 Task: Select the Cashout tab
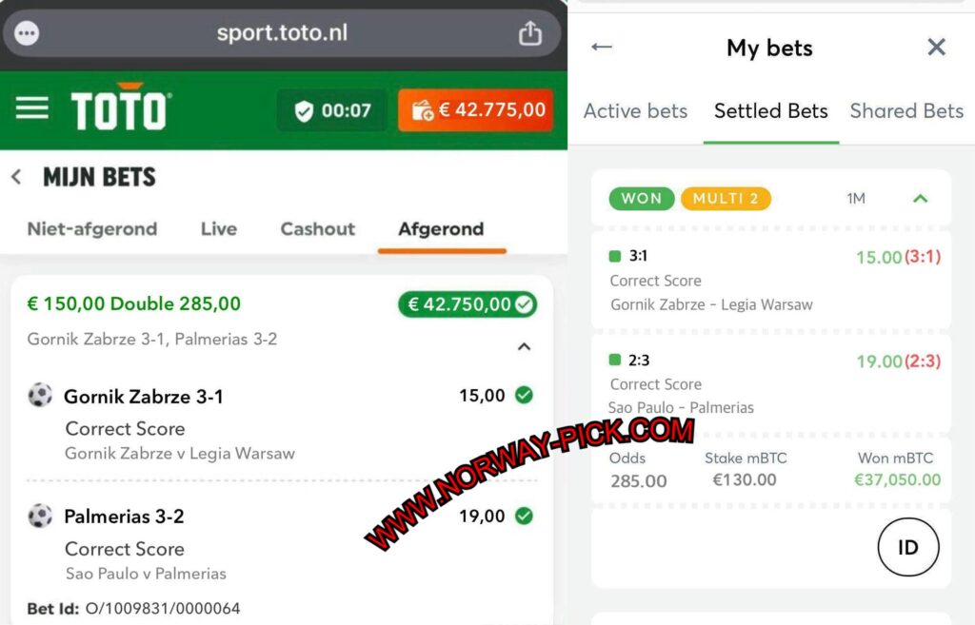click(318, 228)
